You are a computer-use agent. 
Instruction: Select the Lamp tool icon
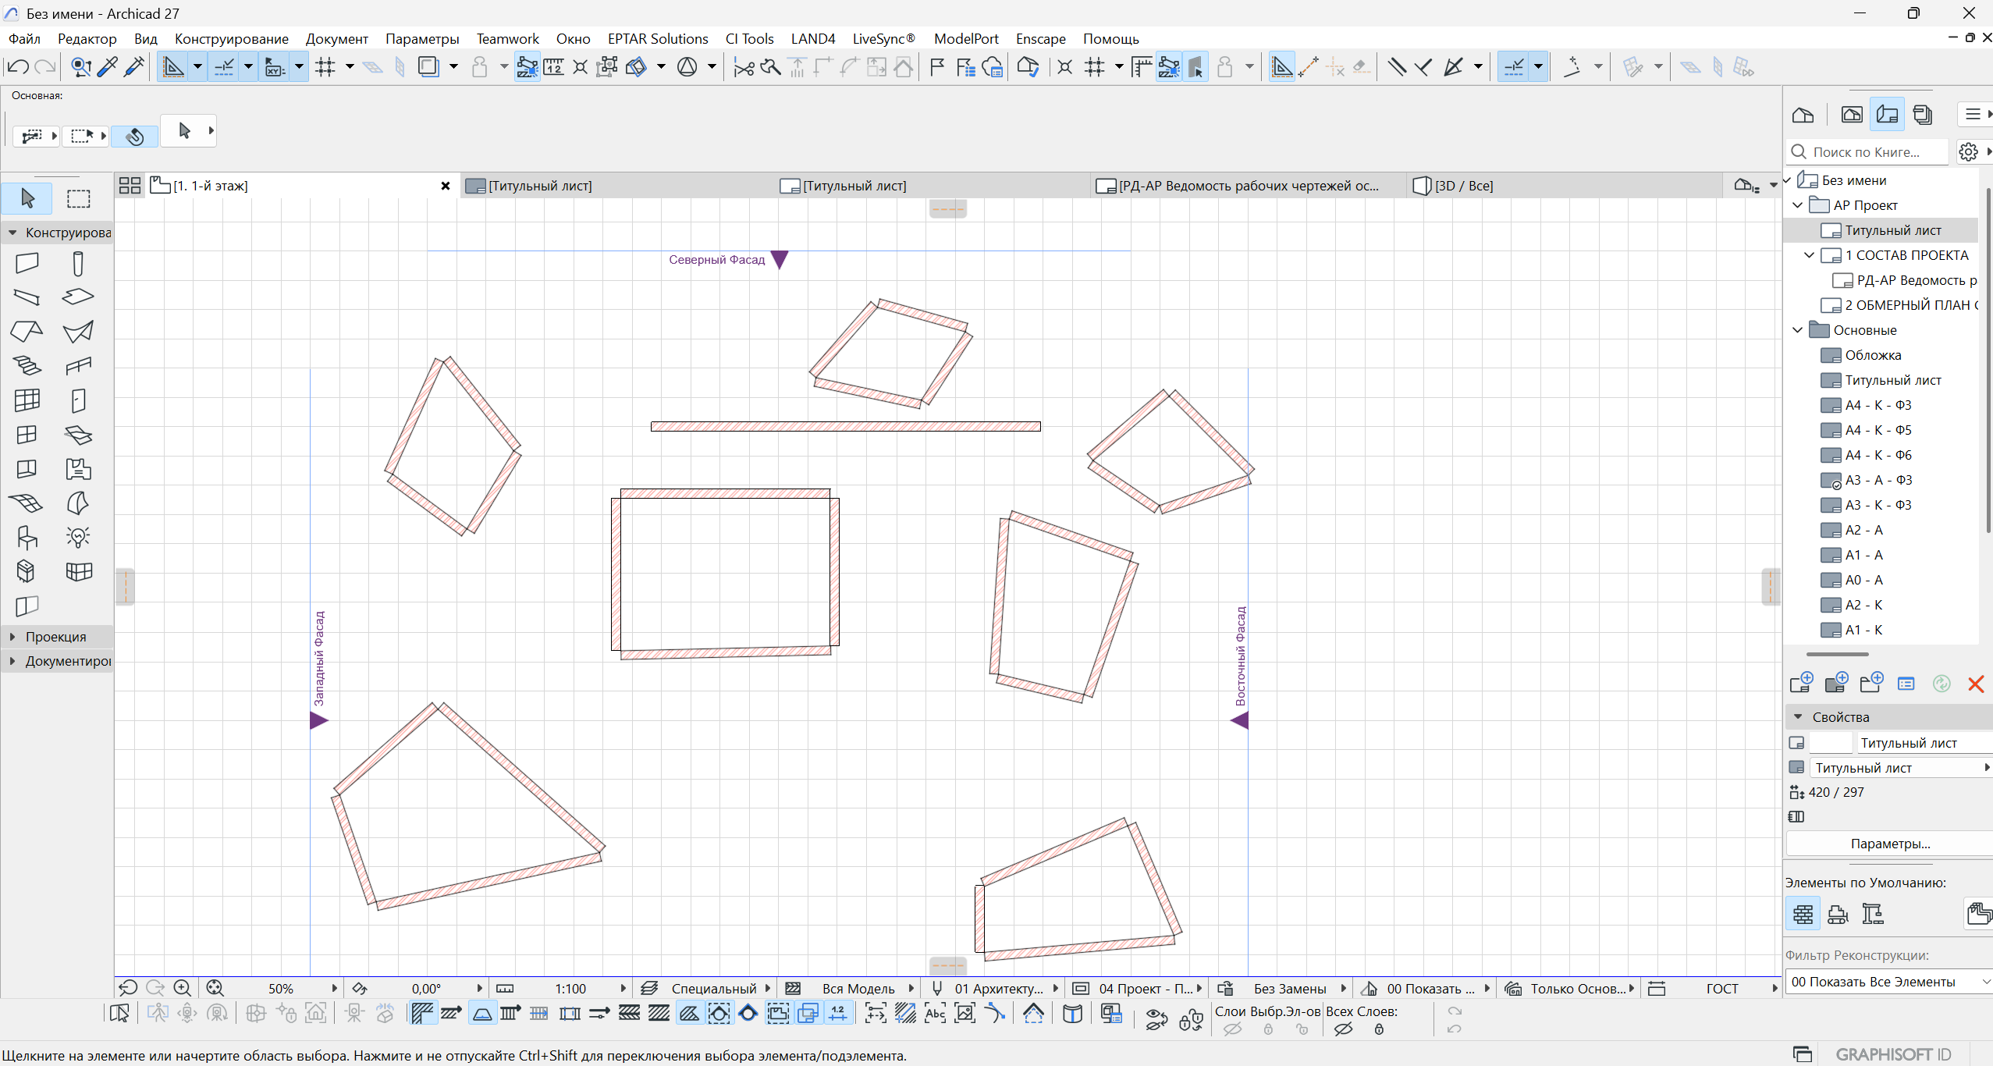point(78,537)
